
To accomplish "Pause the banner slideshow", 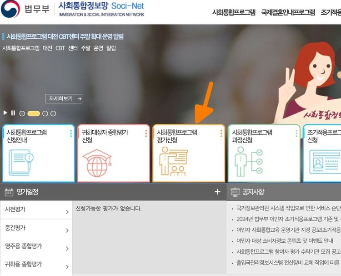I will point(13,113).
